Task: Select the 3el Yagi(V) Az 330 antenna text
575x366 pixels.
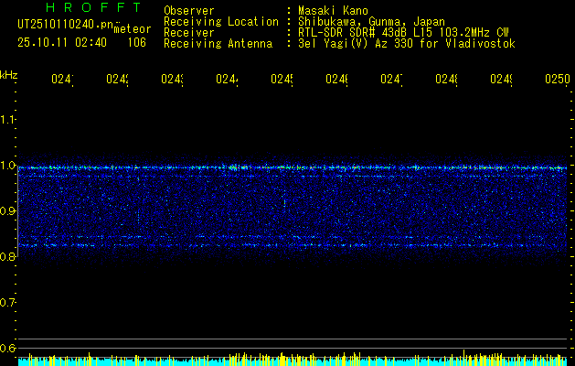Action: [x=407, y=44]
